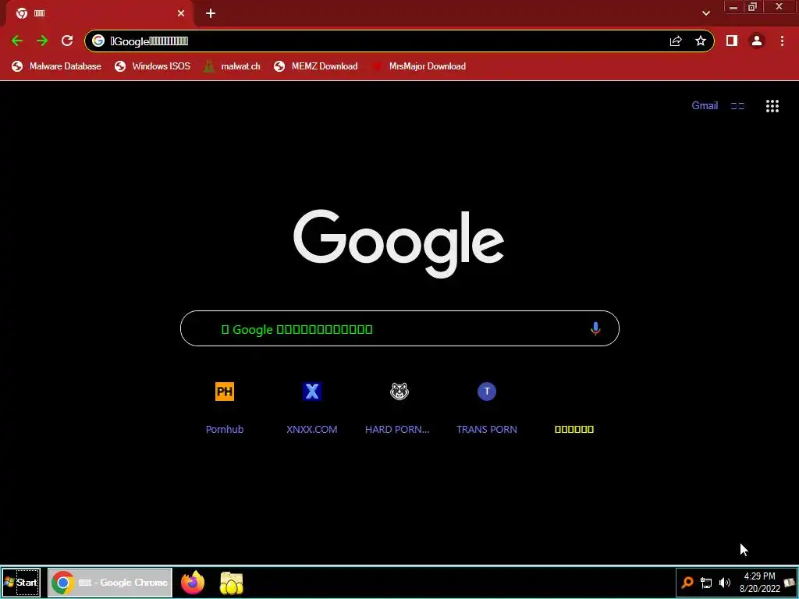Expand the tab search chevron
799x599 pixels.
tap(705, 13)
